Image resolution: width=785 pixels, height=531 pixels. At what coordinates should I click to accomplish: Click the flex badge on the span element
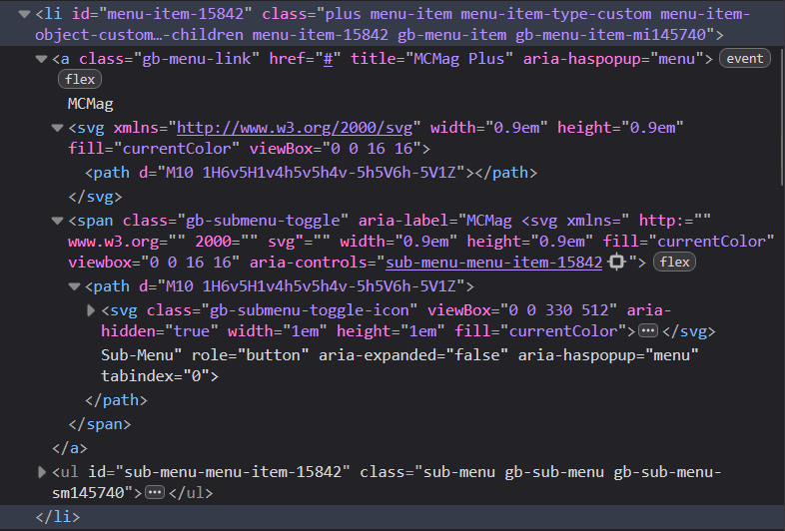click(x=674, y=262)
